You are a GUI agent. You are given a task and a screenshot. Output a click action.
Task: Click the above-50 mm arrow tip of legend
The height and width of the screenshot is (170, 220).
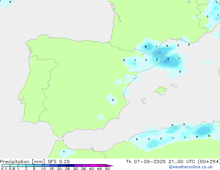[110, 165]
